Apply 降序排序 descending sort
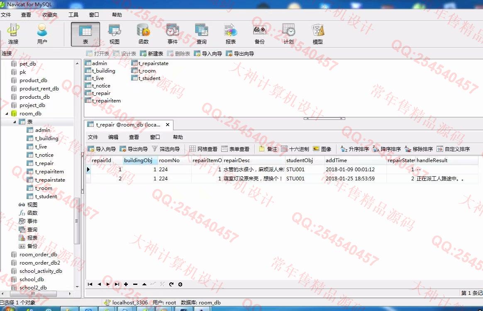This screenshot has height=311, width=483. tap(387, 149)
